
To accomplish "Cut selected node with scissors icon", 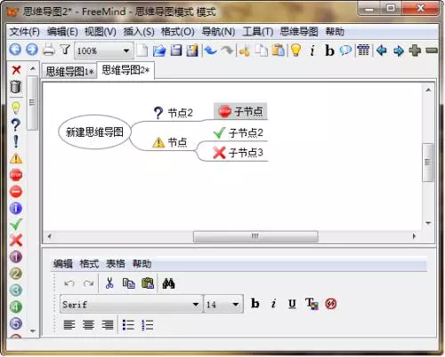I will [245, 51].
